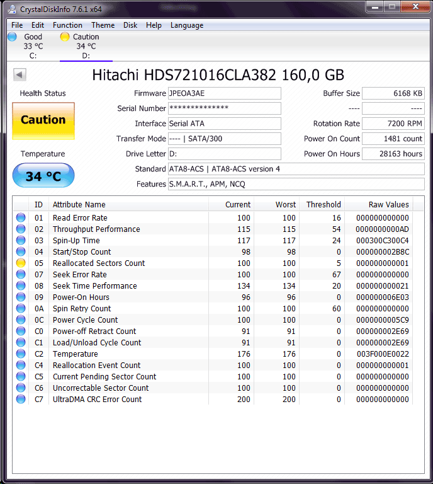Click the Firmware field JPEOA3AE
The width and height of the screenshot is (433, 484).
pos(224,93)
